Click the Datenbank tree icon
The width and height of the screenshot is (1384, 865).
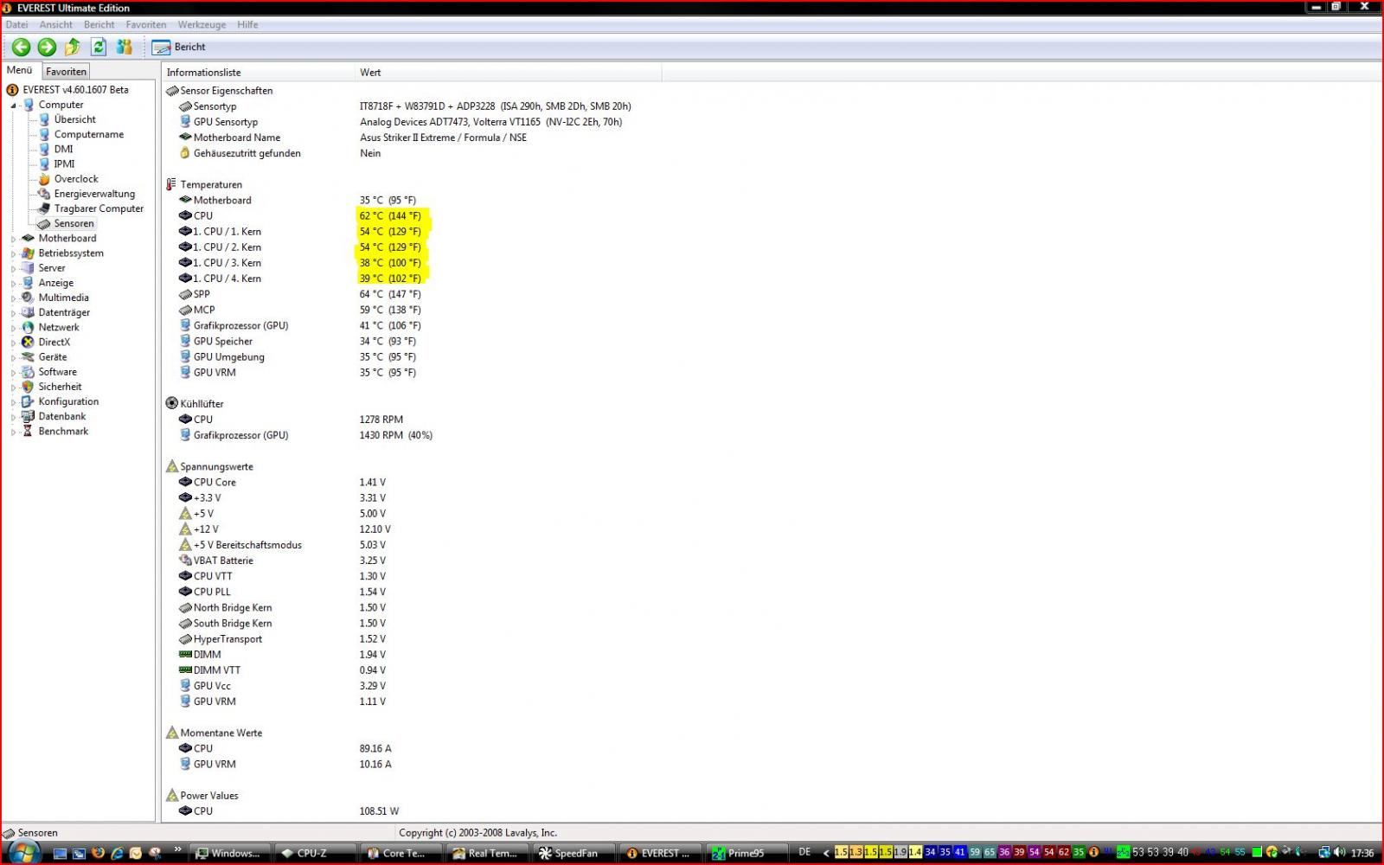point(28,416)
